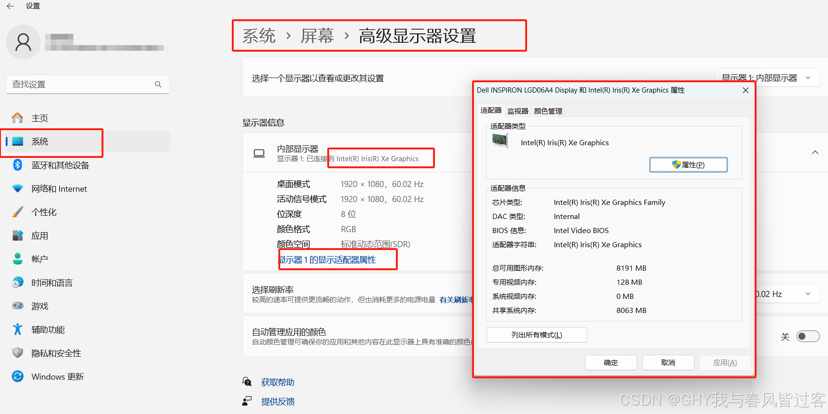Click the 8191 MB memory value
Screen dimensions: 828x414
point(631,268)
